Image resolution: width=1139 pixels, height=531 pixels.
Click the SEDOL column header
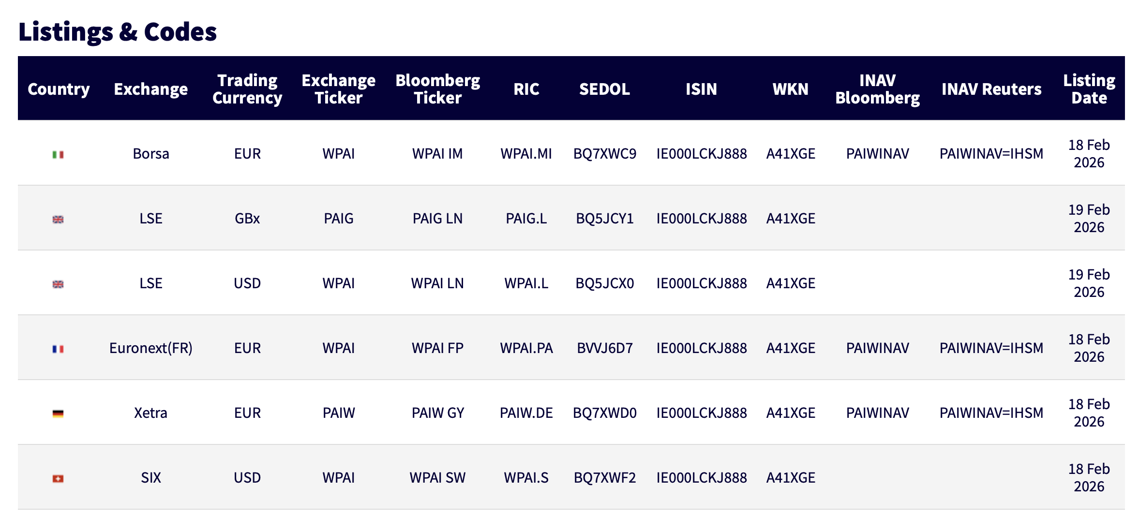click(604, 89)
